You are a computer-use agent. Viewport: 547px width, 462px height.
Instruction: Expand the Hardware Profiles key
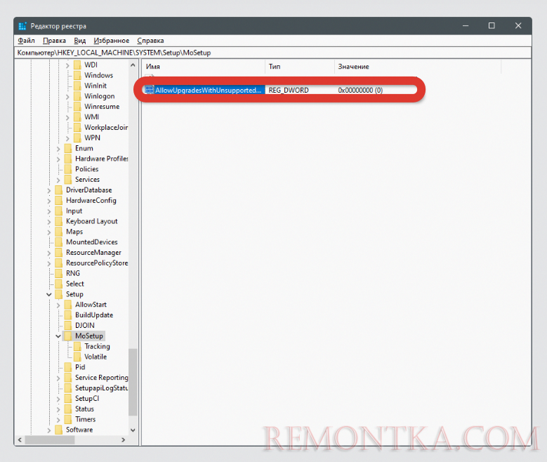(58, 159)
